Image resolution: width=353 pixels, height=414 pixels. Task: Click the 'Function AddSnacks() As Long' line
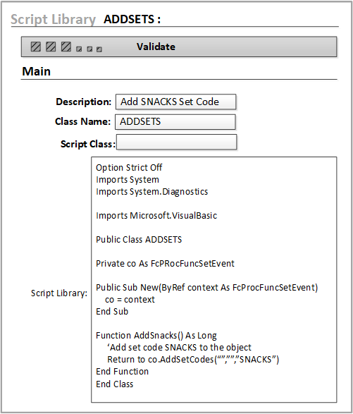coord(156,336)
